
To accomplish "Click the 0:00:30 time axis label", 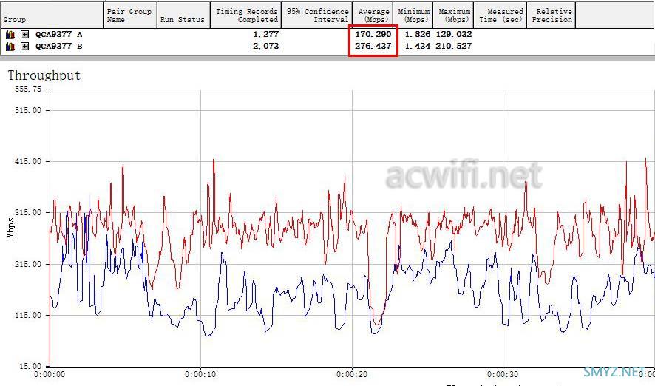I will click(x=503, y=375).
